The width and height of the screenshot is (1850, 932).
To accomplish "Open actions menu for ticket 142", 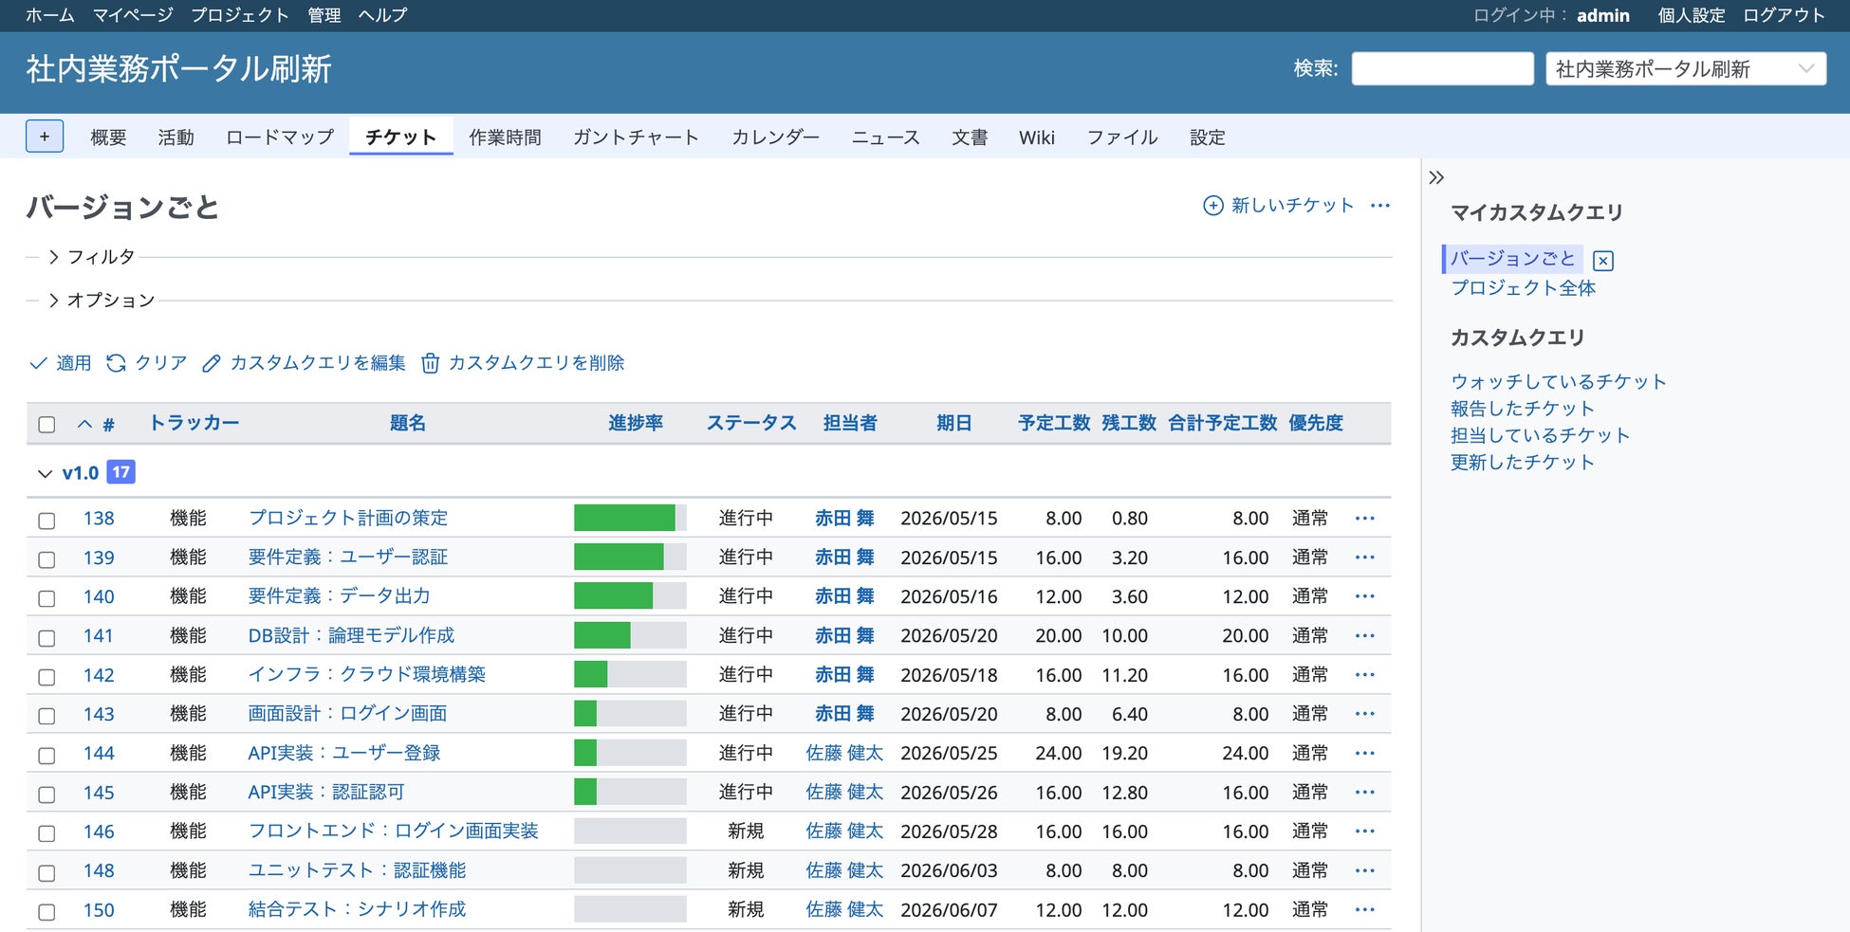I will (1365, 675).
